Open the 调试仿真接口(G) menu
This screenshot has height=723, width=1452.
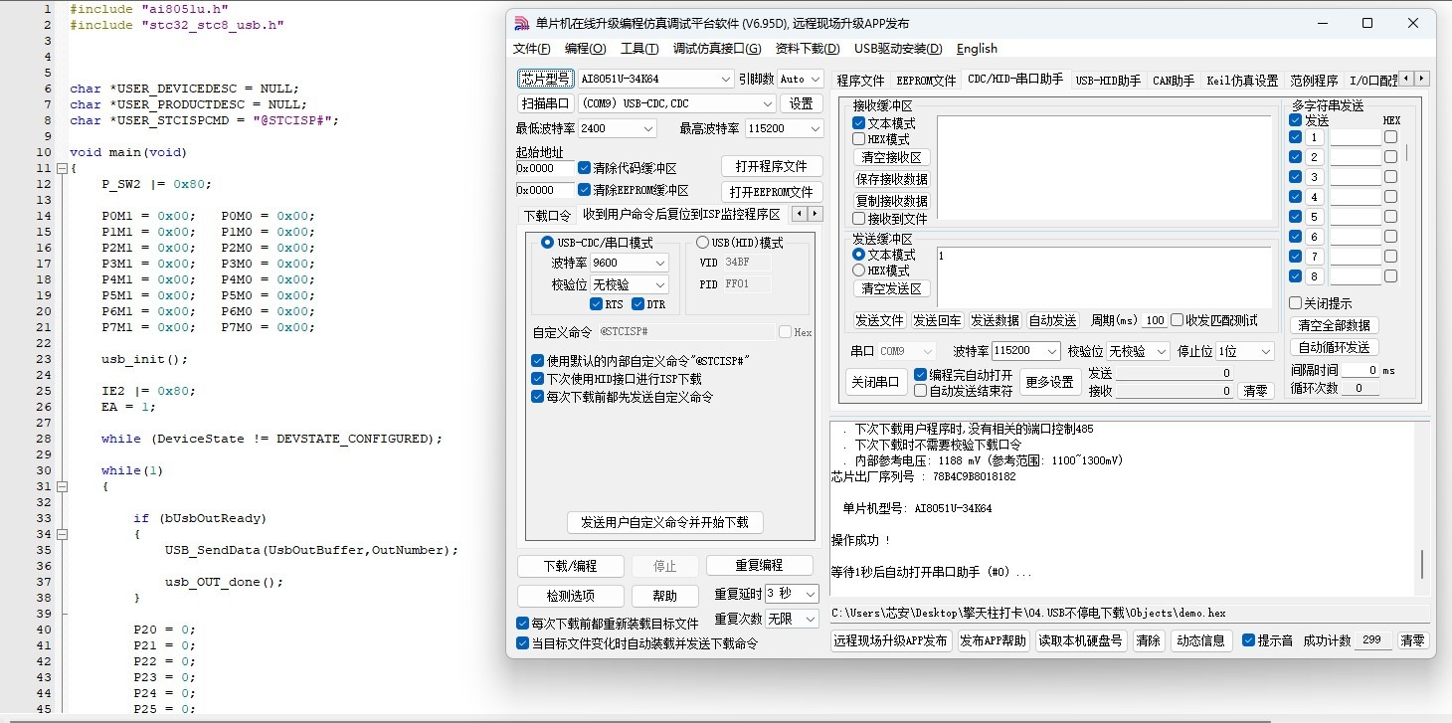click(717, 49)
